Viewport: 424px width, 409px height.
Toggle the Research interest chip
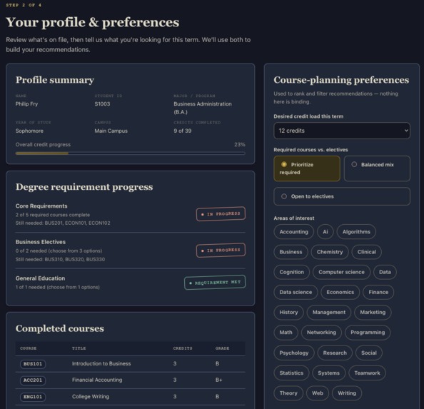coord(335,353)
